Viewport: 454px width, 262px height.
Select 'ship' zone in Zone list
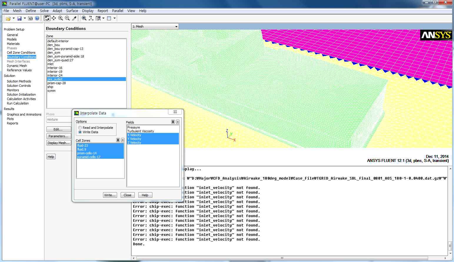pyautogui.click(x=87, y=87)
